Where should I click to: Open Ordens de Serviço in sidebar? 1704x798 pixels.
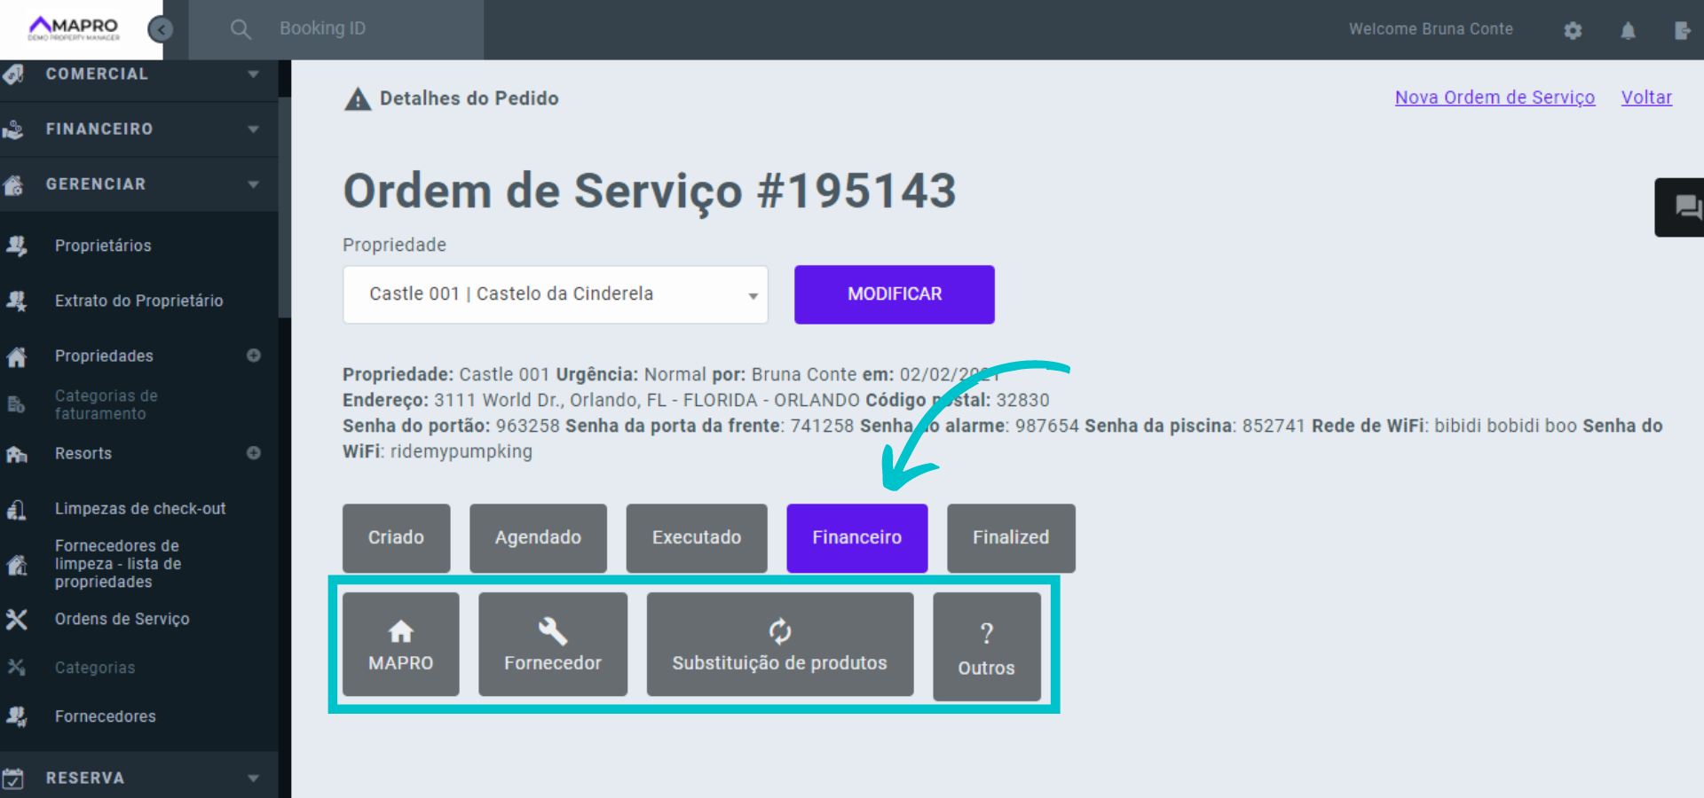[x=122, y=619]
